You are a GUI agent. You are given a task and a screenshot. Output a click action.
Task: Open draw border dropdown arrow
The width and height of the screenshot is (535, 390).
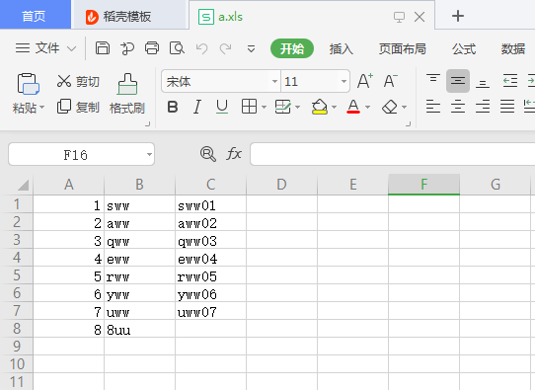click(298, 108)
